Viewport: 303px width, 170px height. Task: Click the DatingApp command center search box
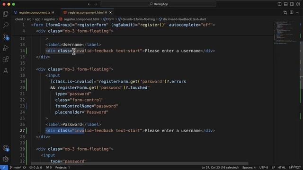click(x=159, y=4)
